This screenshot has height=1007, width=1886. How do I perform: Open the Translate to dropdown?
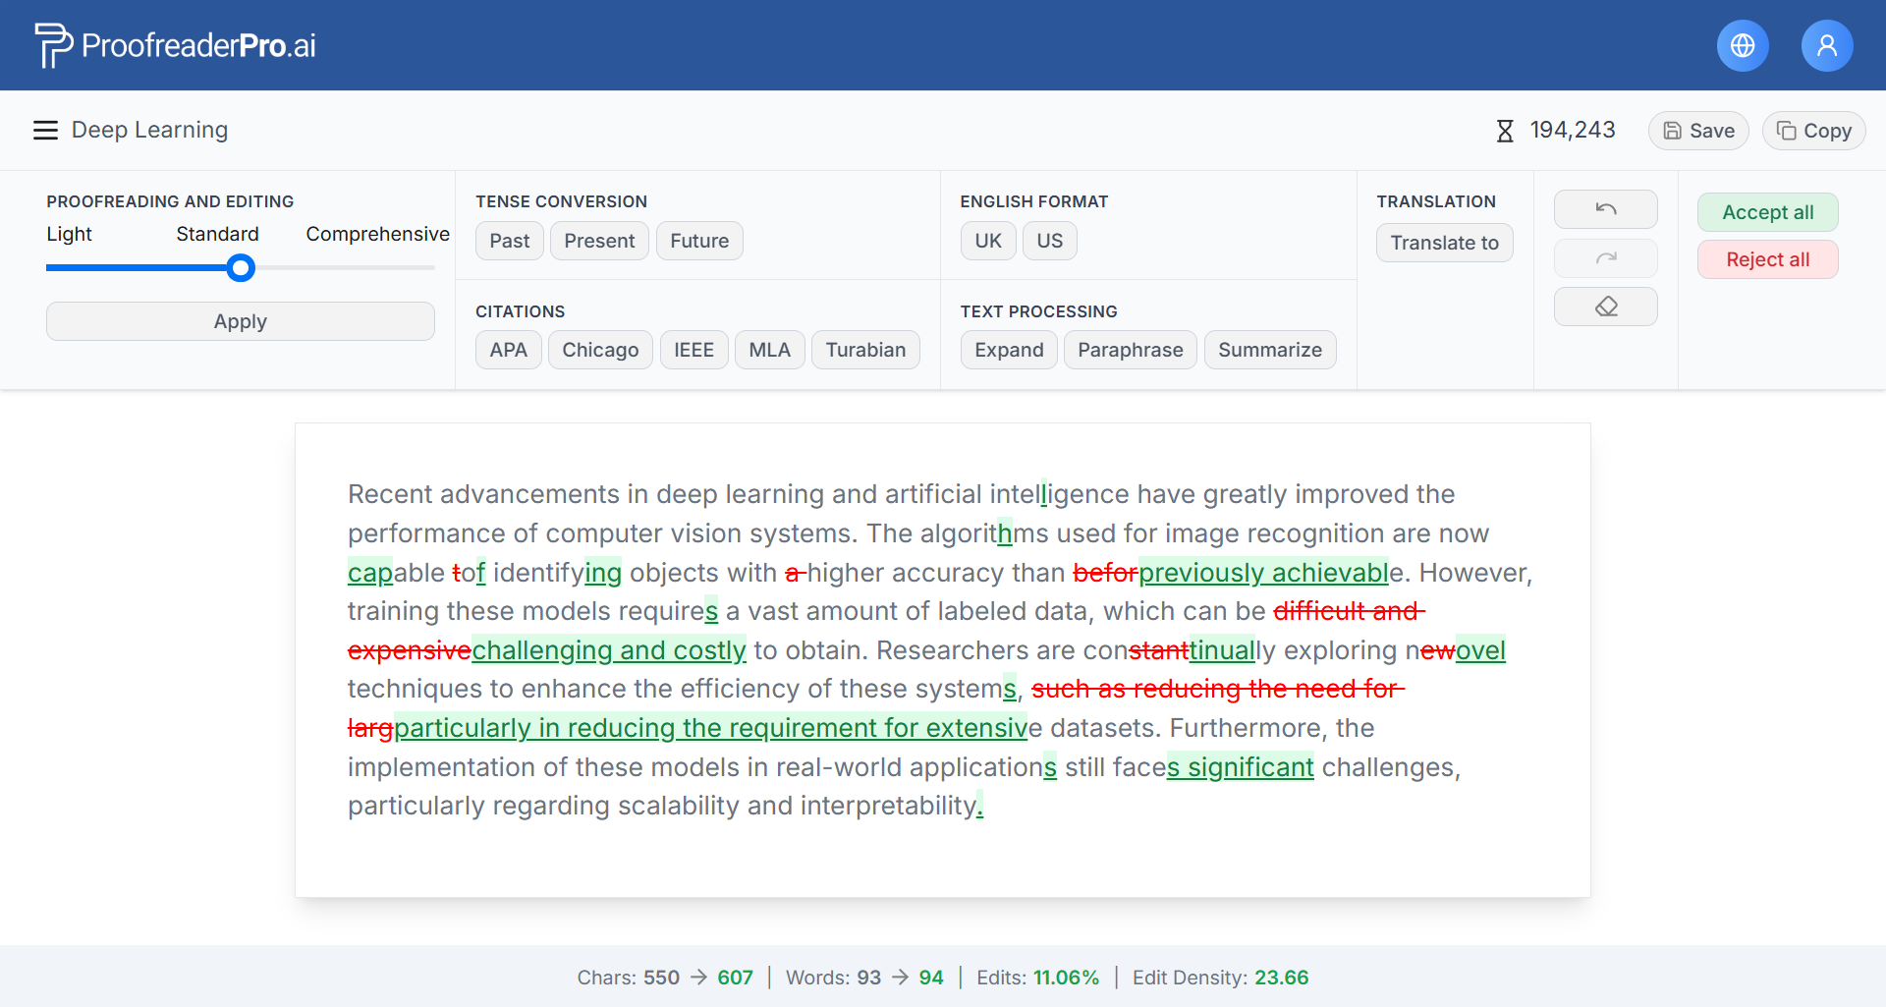[1444, 243]
